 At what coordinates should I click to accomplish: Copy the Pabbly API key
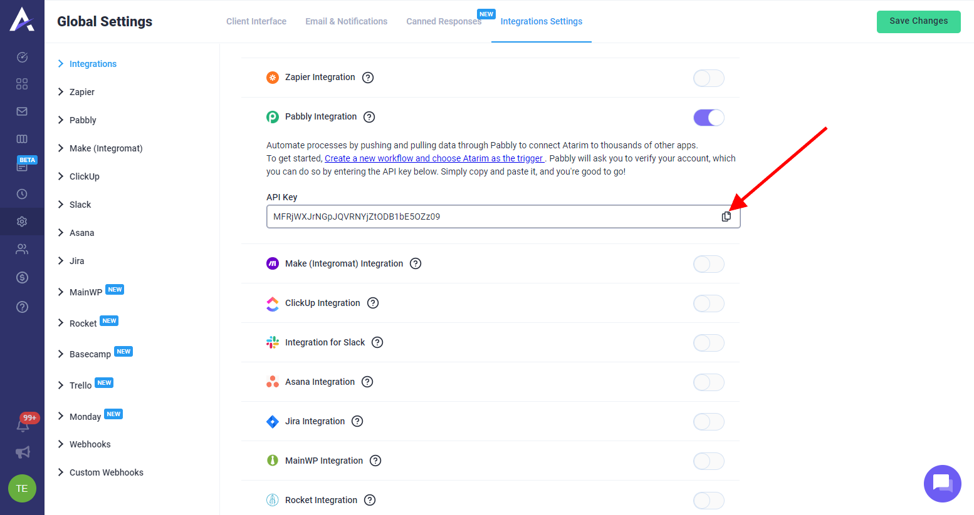tap(726, 217)
